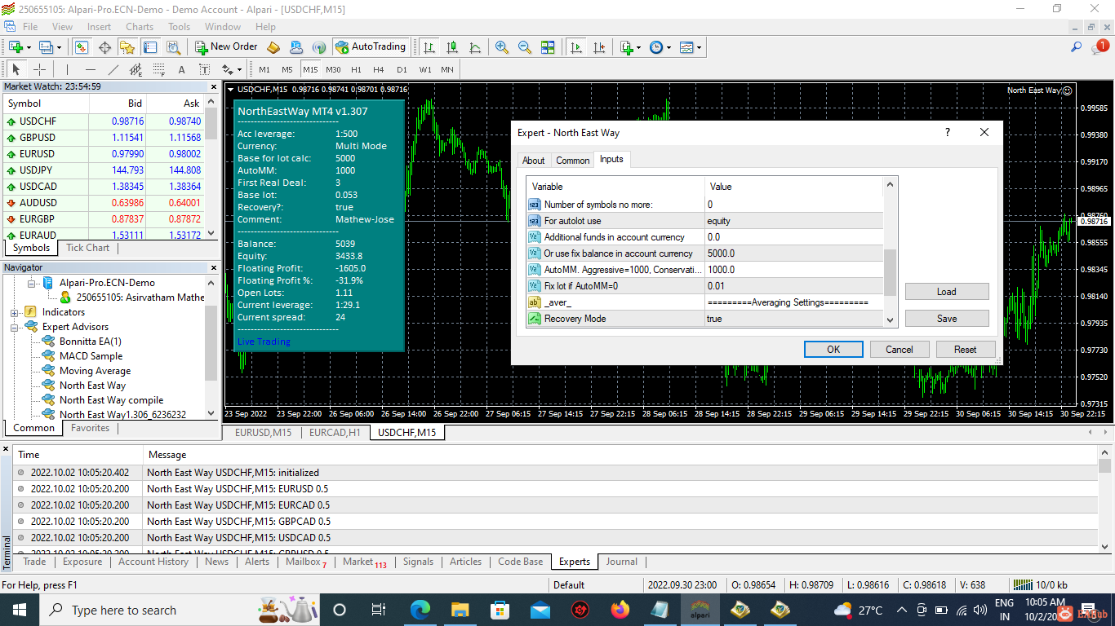Select the Crosshair tool
1115x626 pixels.
(39, 69)
